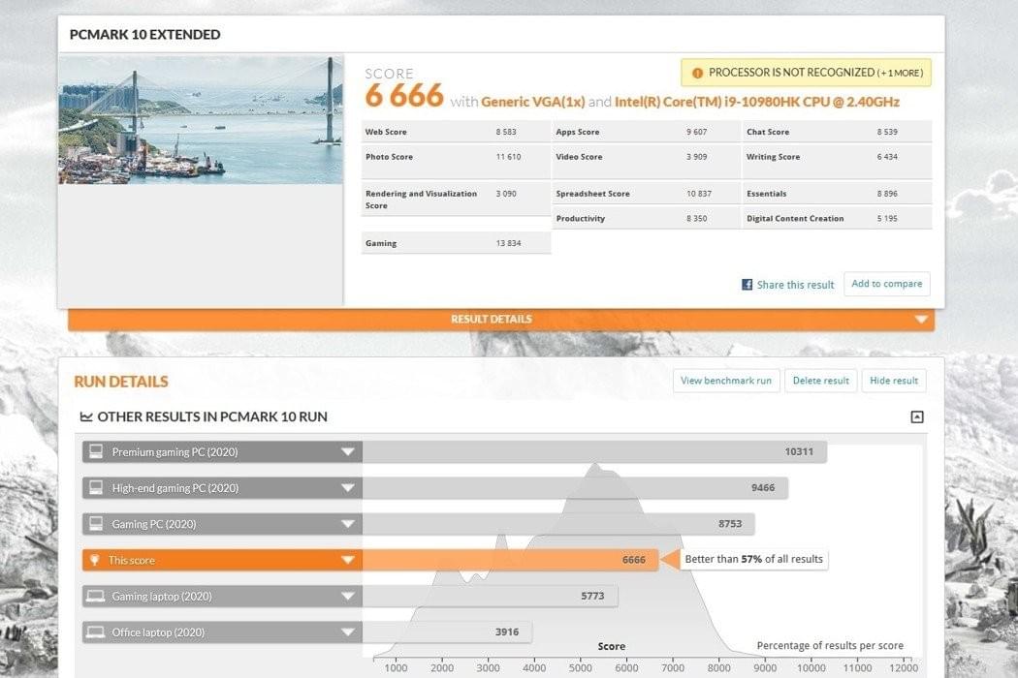
Task: Click the Photo Score value 11 610
Action: (x=508, y=157)
